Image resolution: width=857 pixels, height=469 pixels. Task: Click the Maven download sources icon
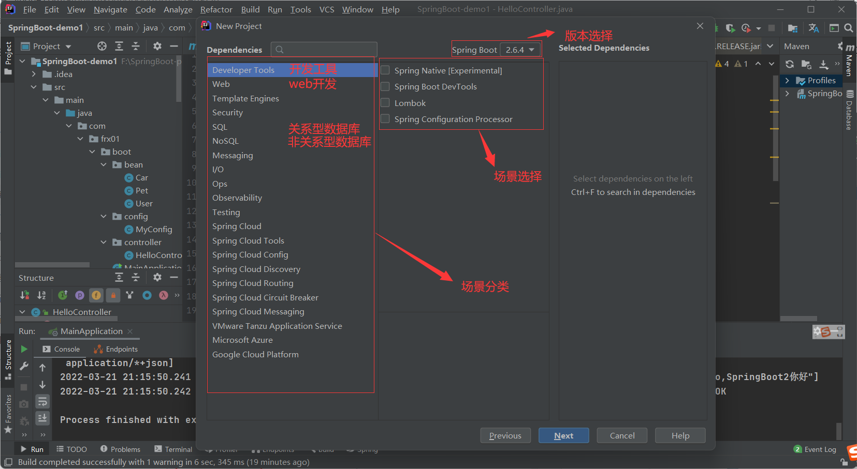824,64
